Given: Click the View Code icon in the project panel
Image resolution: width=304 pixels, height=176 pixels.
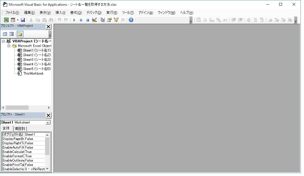Looking at the screenshot, I should pos(5,34).
